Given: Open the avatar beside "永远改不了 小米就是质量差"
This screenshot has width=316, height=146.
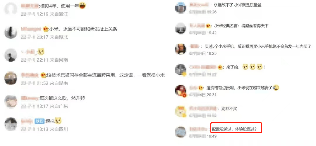Looking at the screenshot, I should tap(181, 8).
